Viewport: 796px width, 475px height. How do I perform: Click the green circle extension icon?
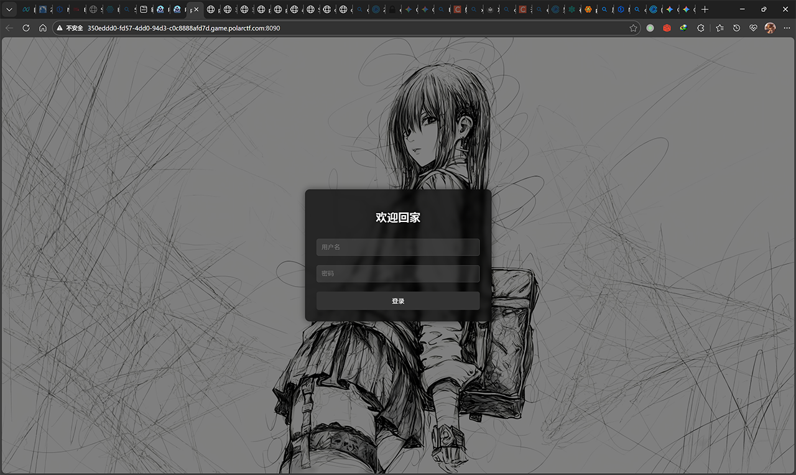click(x=650, y=28)
